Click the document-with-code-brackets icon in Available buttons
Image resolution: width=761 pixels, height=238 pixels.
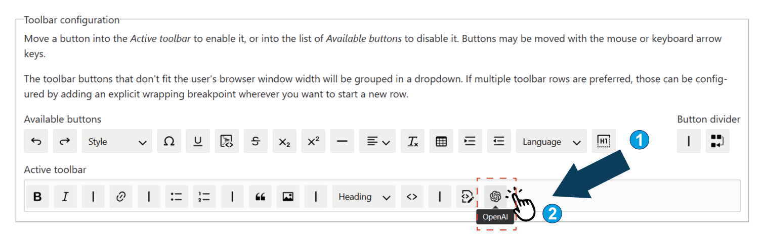click(x=227, y=142)
